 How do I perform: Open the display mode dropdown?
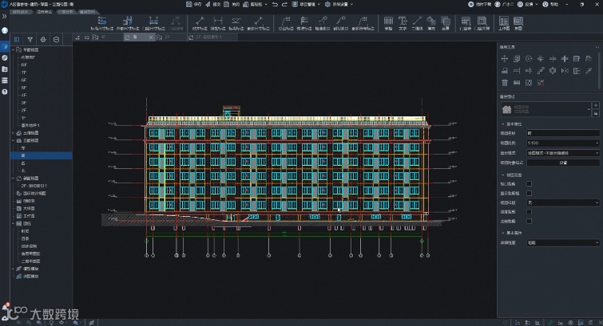click(x=562, y=152)
